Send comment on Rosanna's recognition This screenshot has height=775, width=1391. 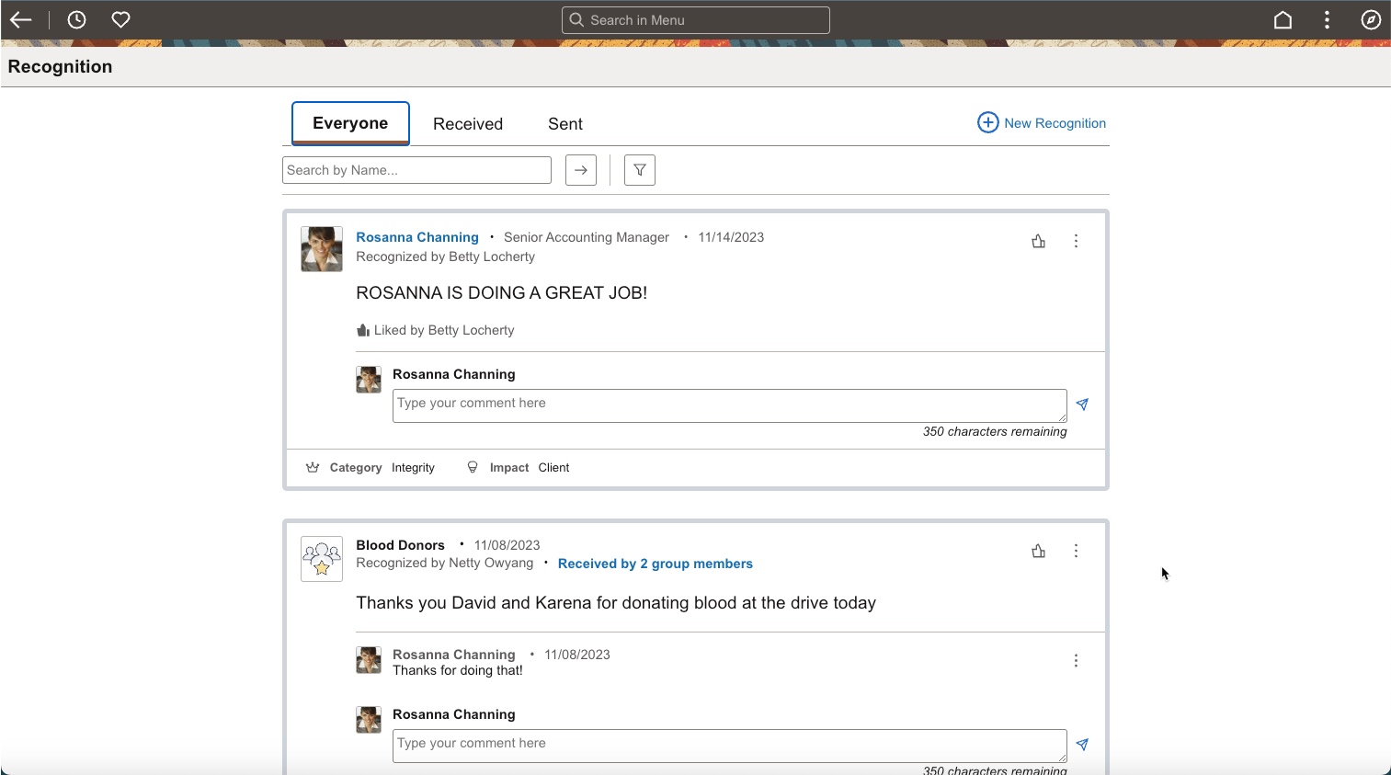click(x=1083, y=405)
